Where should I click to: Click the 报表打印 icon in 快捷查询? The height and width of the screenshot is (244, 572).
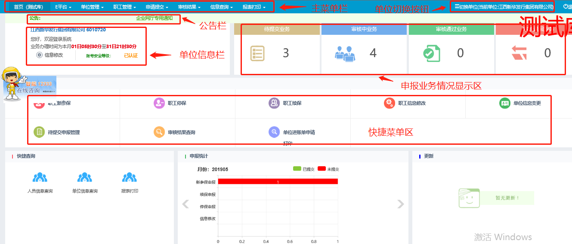[x=130, y=177]
